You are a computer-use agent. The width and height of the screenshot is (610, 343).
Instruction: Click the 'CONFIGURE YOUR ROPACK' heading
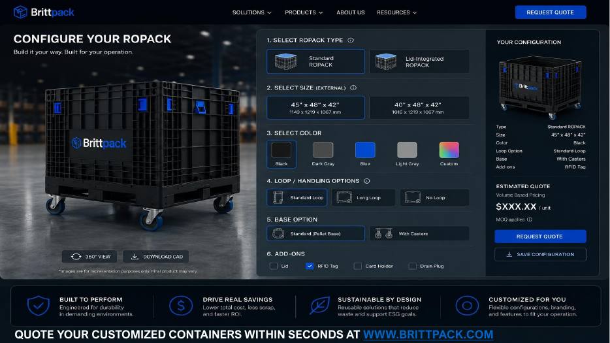pos(92,39)
